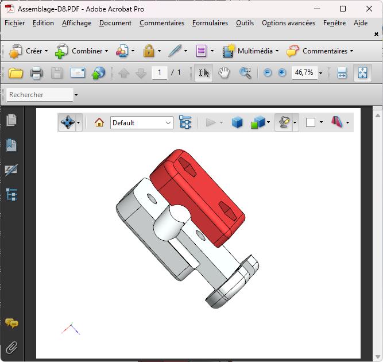383x362 pixels.
Task: Open a file with folder icon
Action: (16, 73)
